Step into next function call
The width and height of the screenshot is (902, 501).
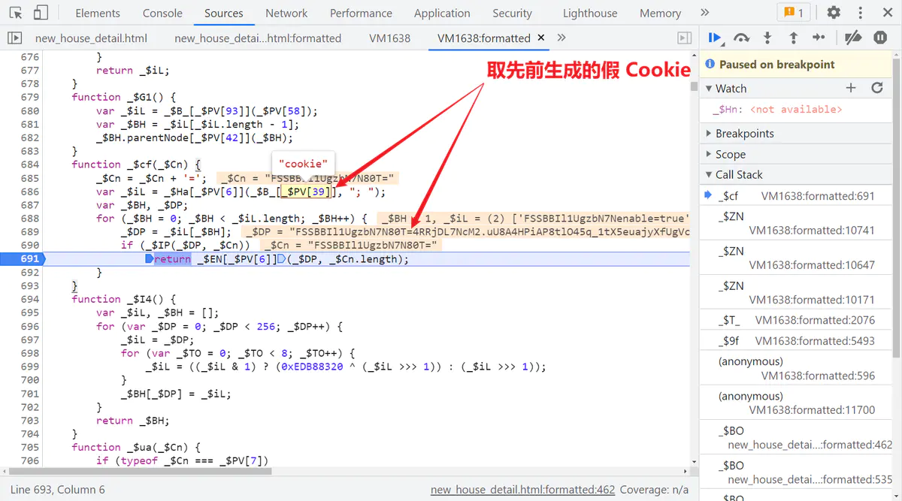[767, 38]
